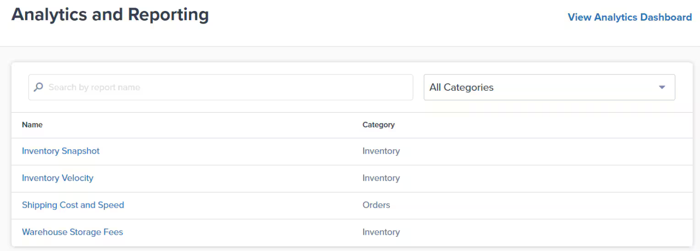The image size is (700, 251).
Task: Click the Name column header
Action: click(32, 125)
